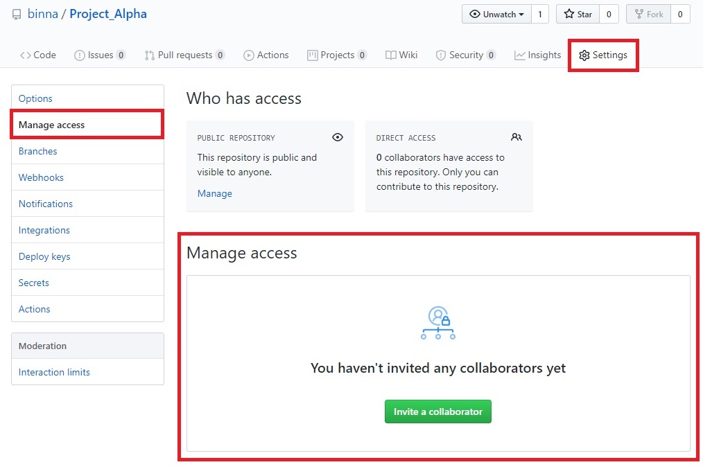
Task: Click the Moderation sidebar header
Action: 87,346
